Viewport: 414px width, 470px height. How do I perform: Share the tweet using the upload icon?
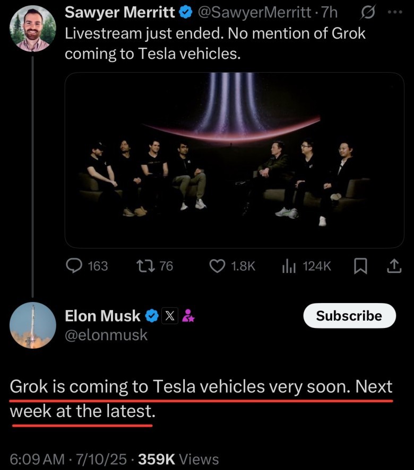coord(394,266)
